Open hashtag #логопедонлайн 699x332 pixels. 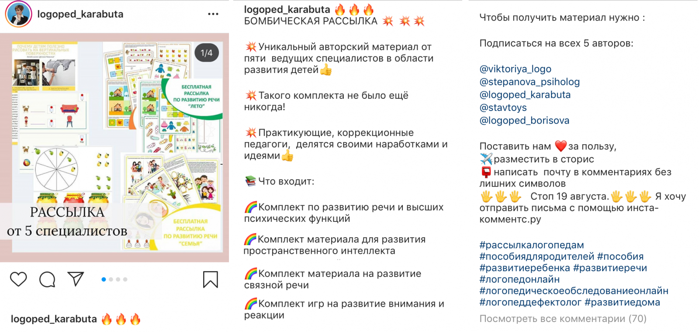pos(519,279)
